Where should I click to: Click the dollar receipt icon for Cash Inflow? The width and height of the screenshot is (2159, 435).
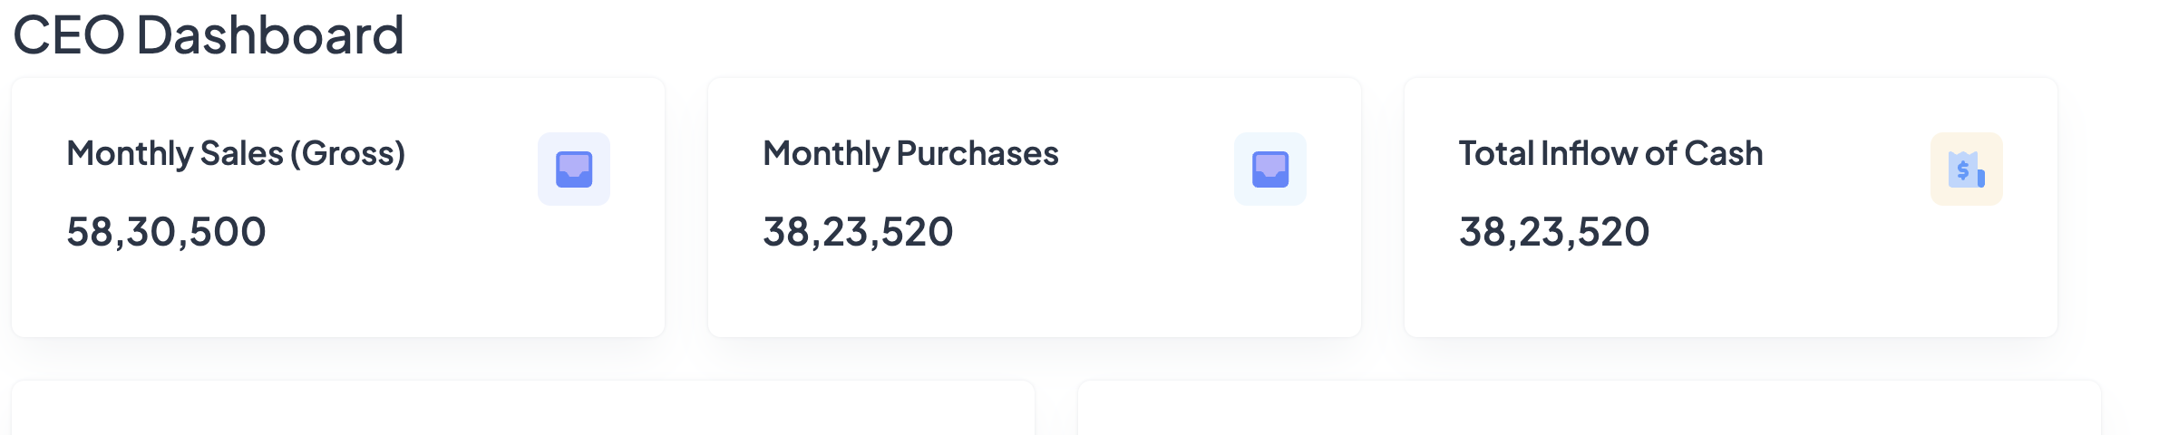click(1966, 169)
